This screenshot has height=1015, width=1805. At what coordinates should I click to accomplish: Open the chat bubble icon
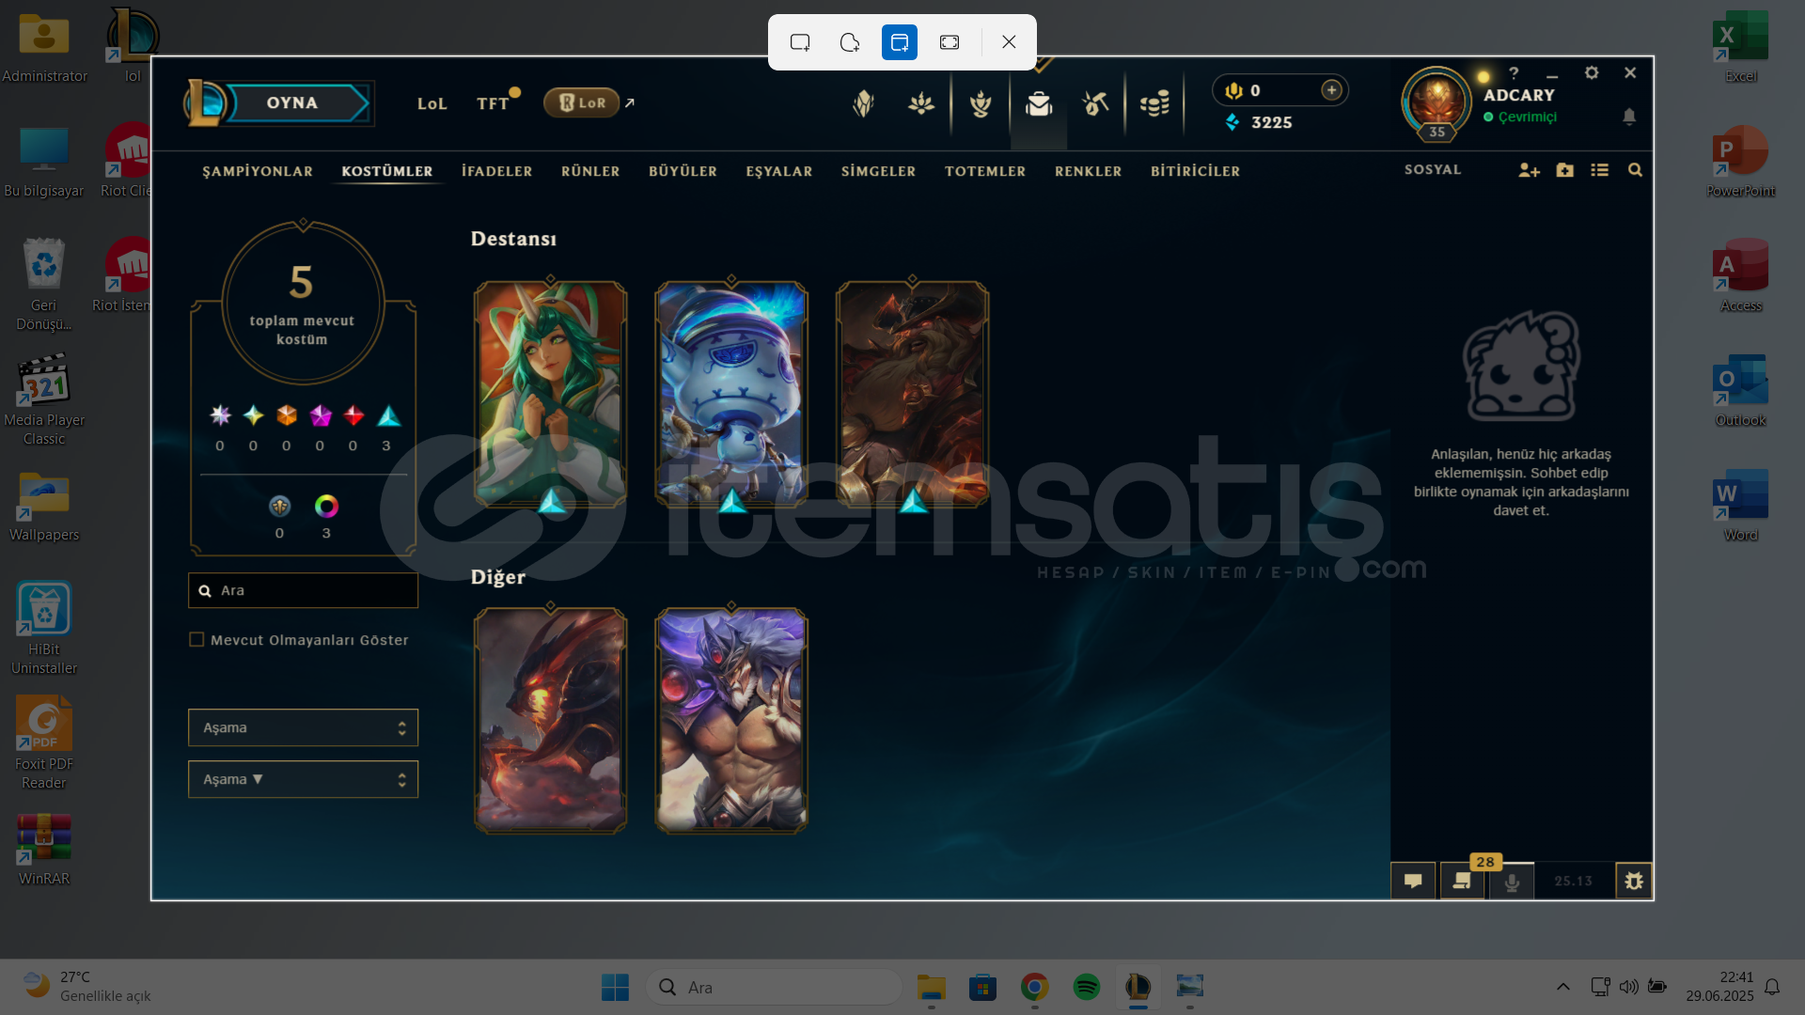click(x=1413, y=882)
